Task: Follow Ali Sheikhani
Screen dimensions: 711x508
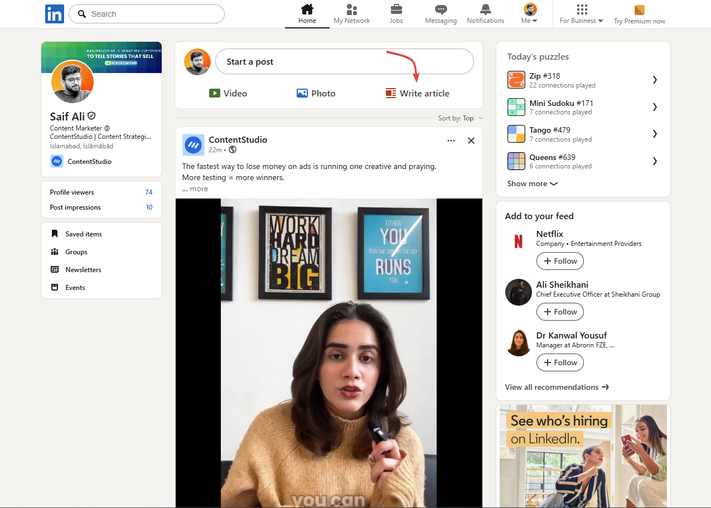Action: coord(560,312)
